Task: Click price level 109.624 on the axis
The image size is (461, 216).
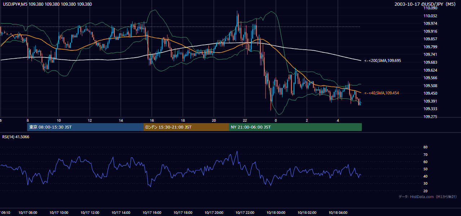Action: click(431, 70)
